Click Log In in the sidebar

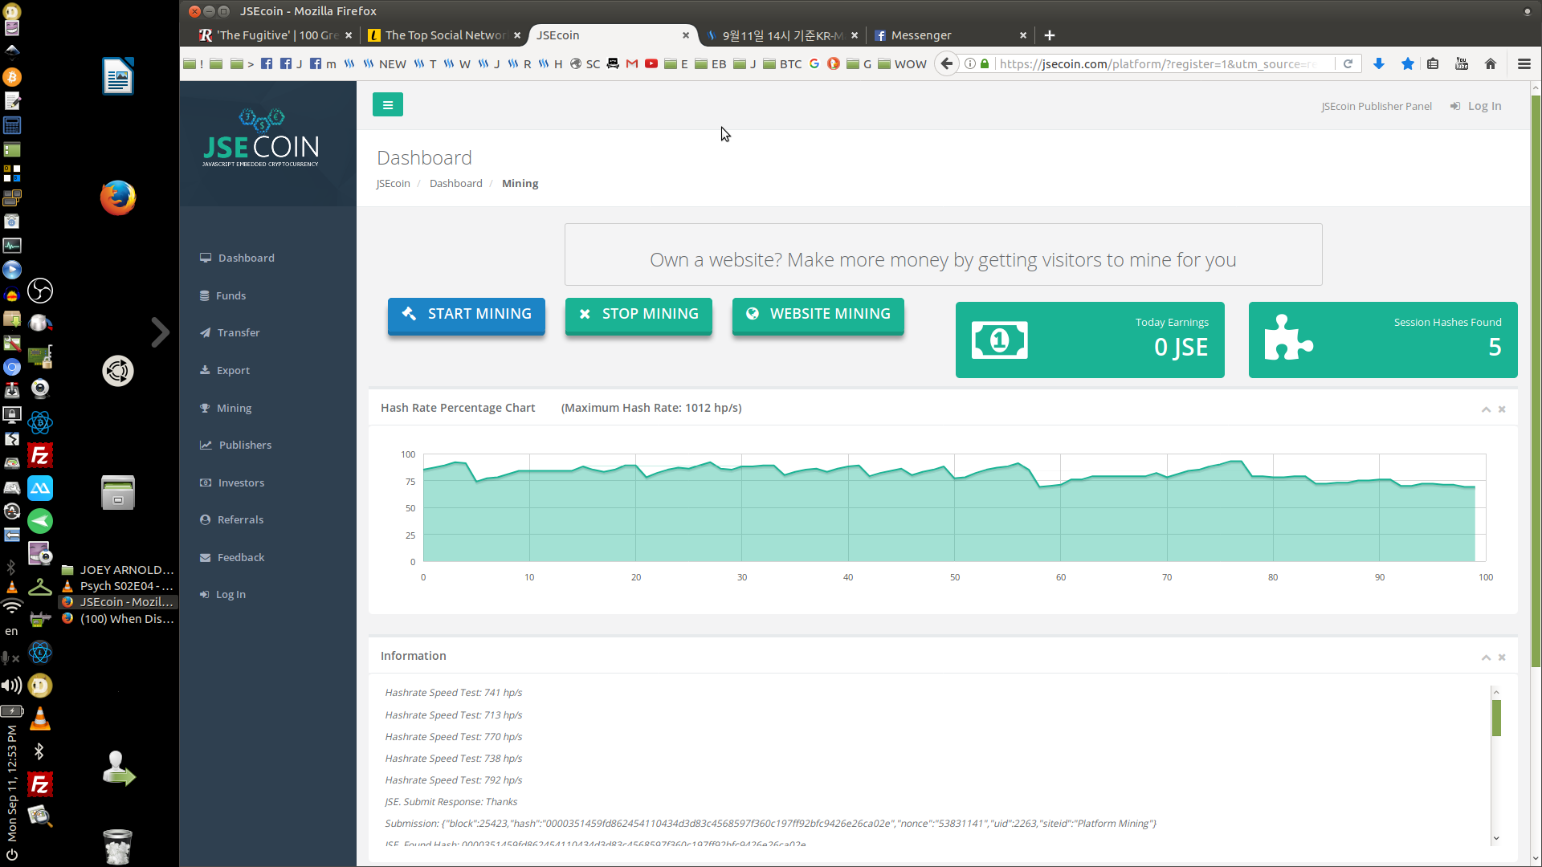tap(222, 594)
